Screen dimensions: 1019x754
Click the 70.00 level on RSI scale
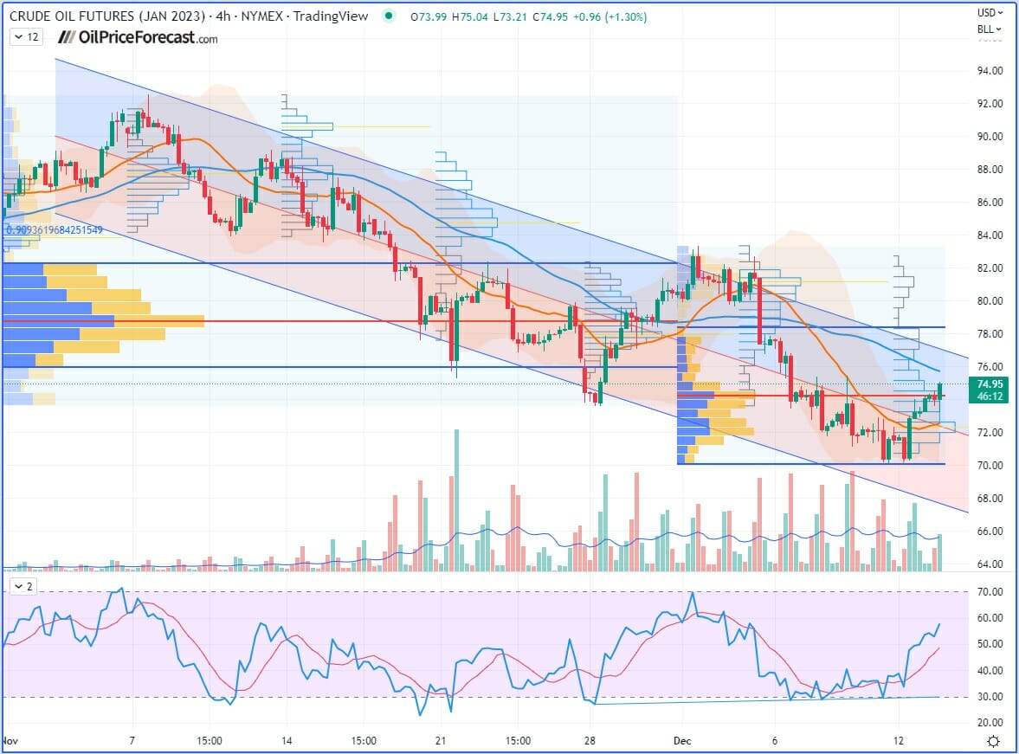click(989, 592)
